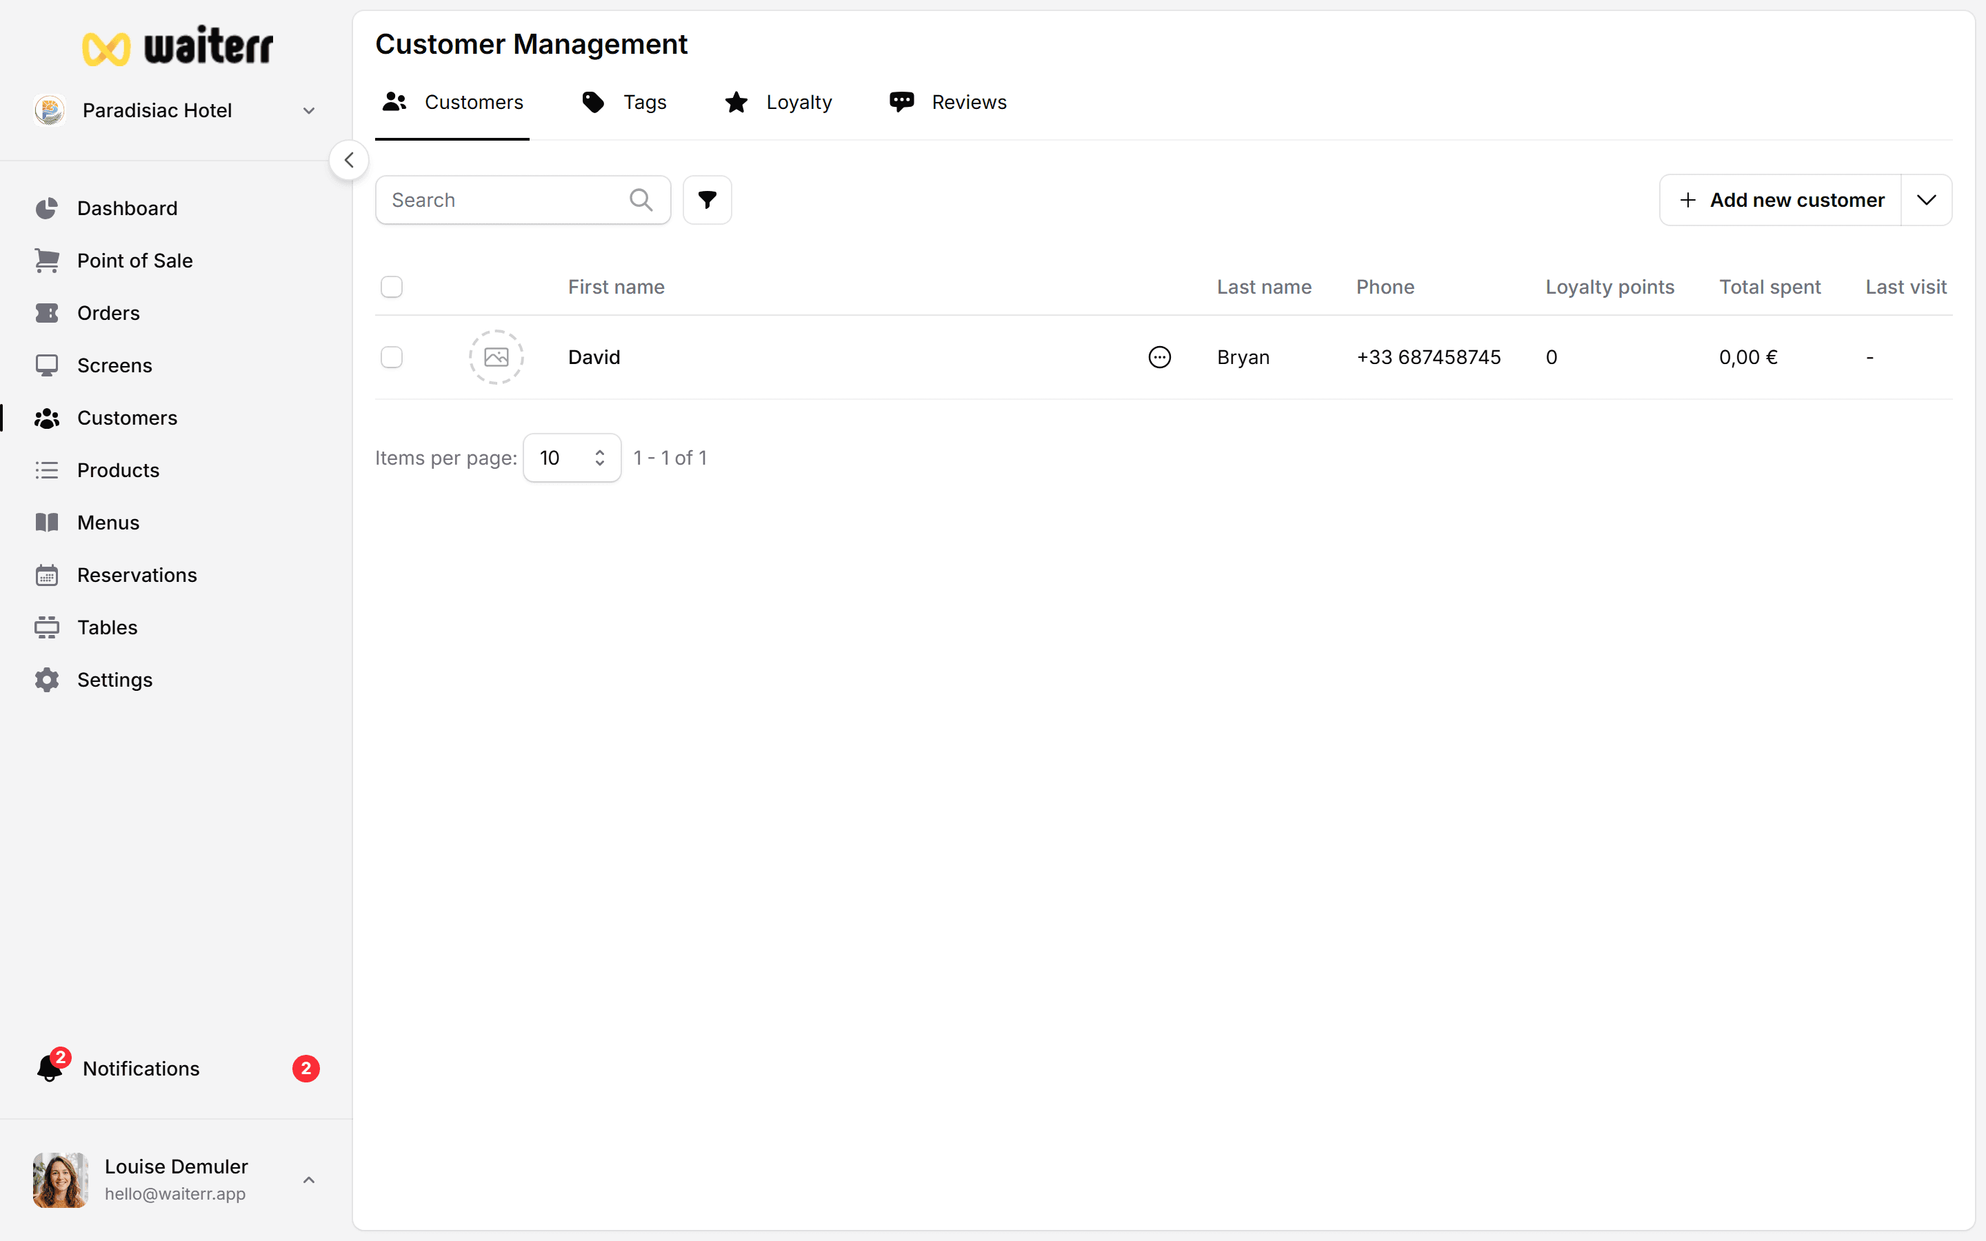Open Notifications panel

[x=176, y=1069]
